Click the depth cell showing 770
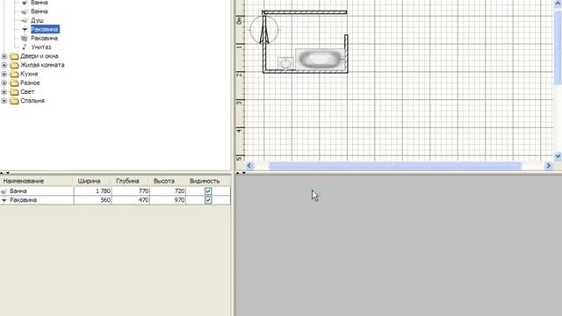This screenshot has width=562, height=316. pos(131,191)
